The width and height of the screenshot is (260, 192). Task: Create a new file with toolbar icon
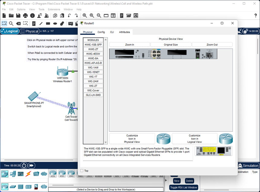4,16
